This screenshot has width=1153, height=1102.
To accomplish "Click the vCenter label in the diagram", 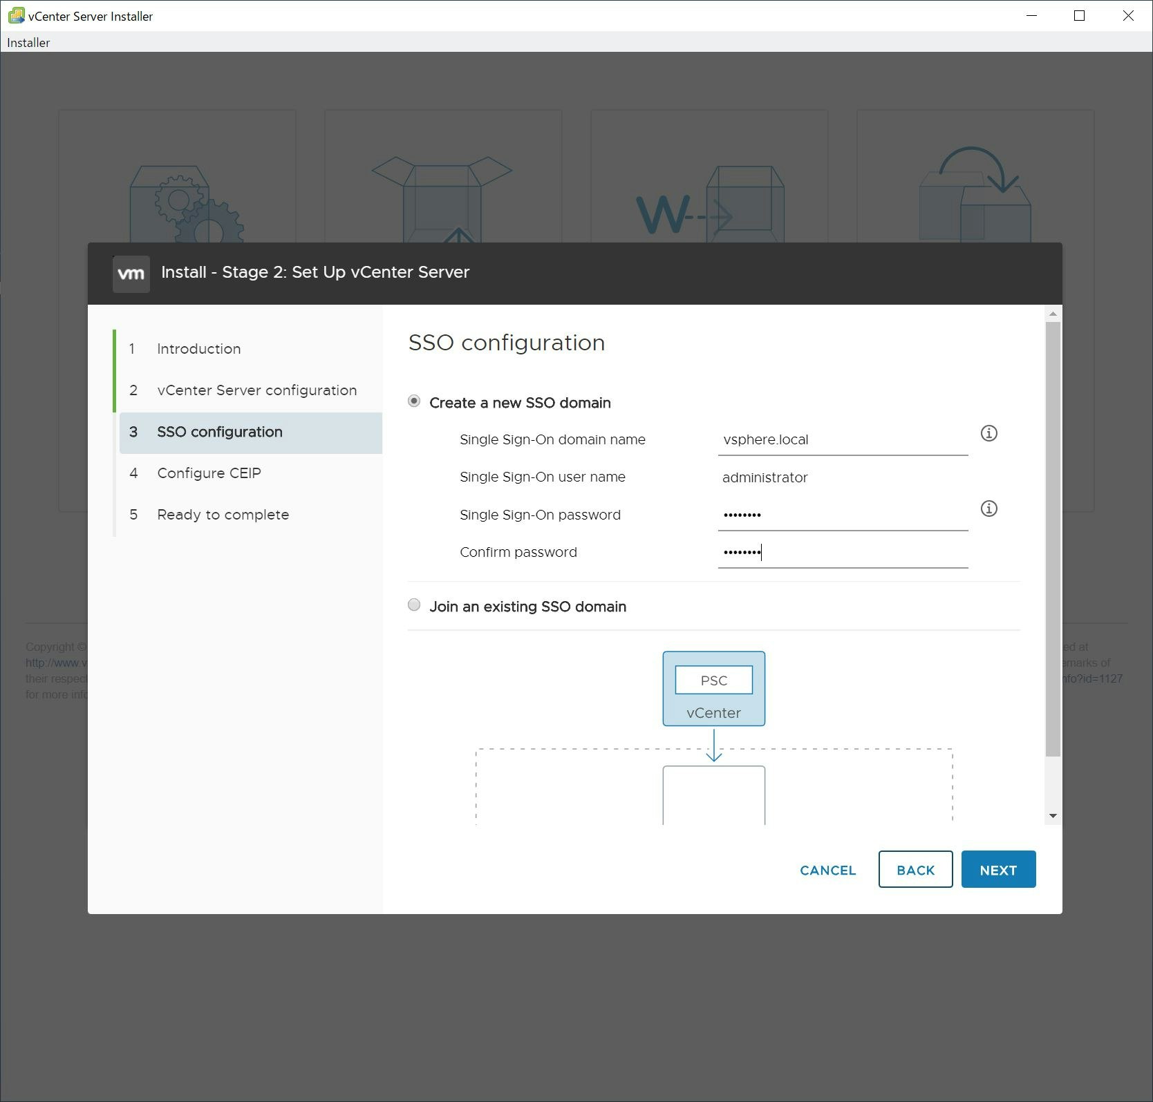I will [713, 712].
